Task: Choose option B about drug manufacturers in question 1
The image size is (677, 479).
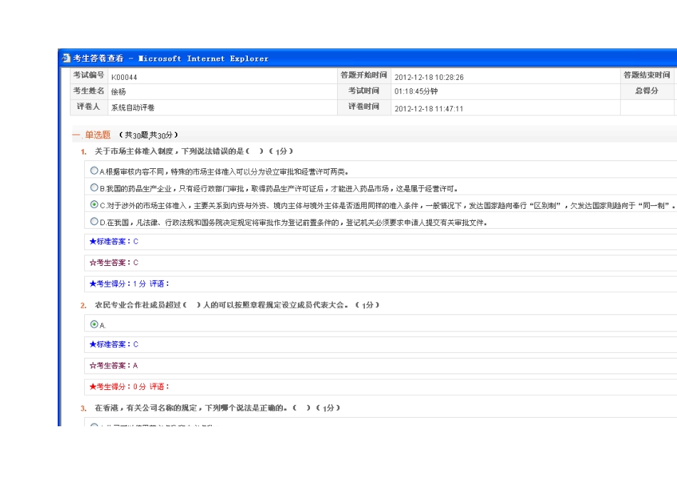Action: (x=94, y=187)
